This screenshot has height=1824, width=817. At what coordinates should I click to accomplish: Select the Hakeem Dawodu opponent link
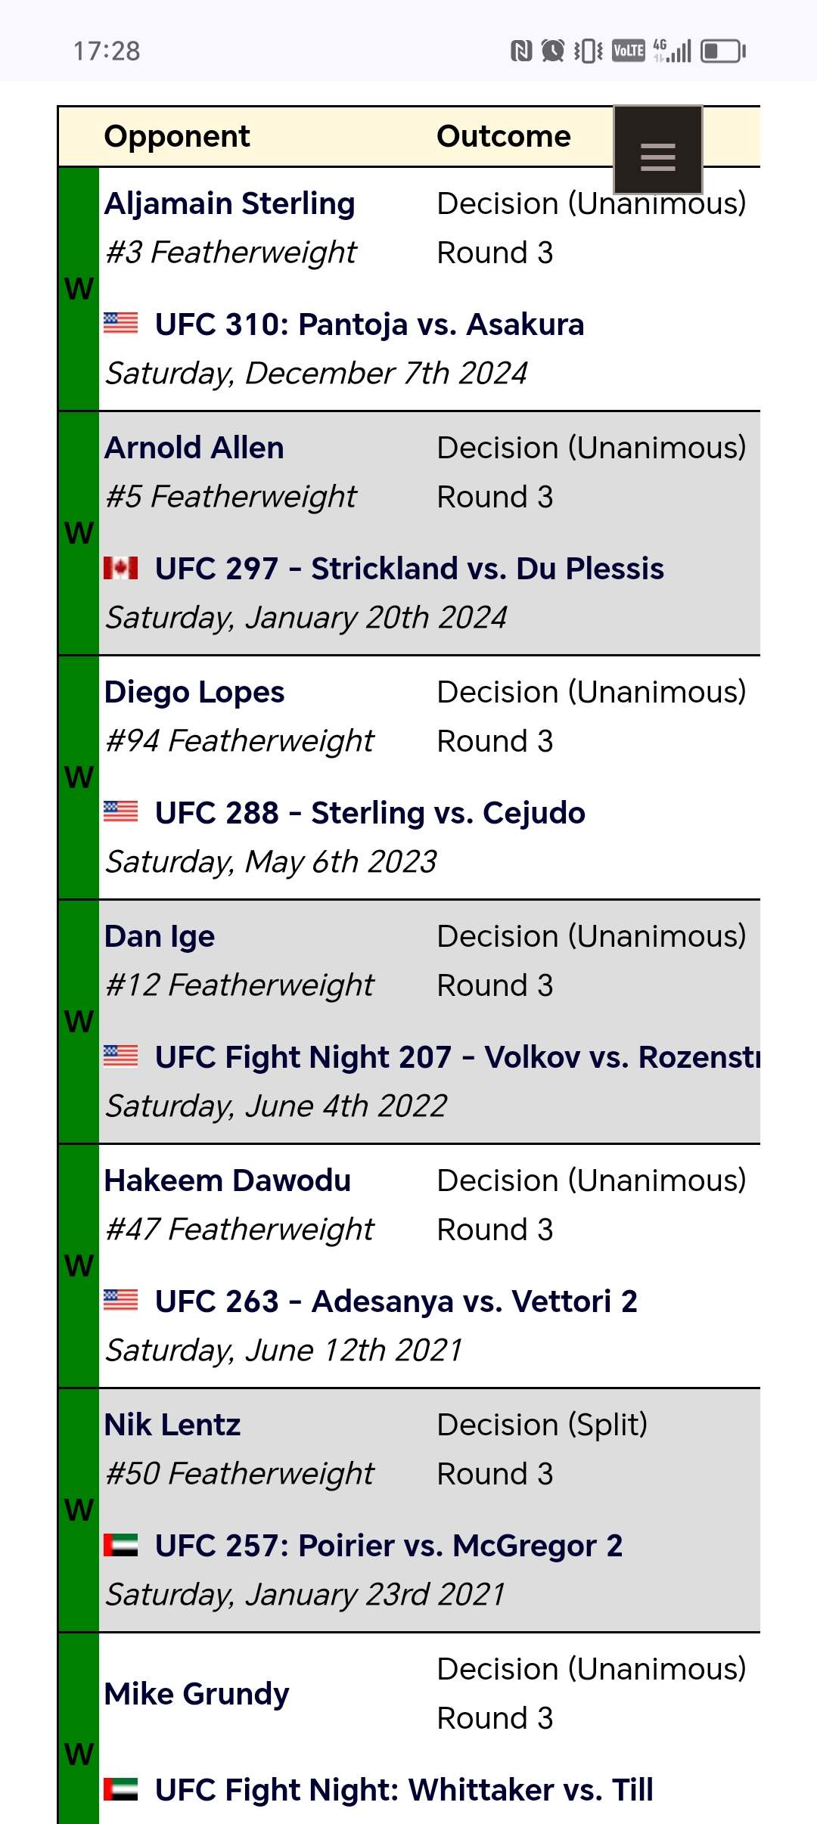(228, 1180)
